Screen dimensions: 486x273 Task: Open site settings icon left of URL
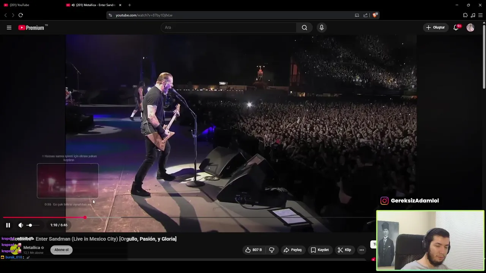tap(110, 15)
